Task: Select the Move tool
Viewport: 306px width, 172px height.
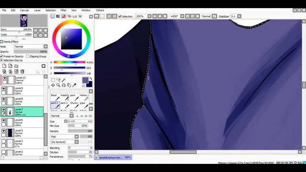Action: coord(53,85)
